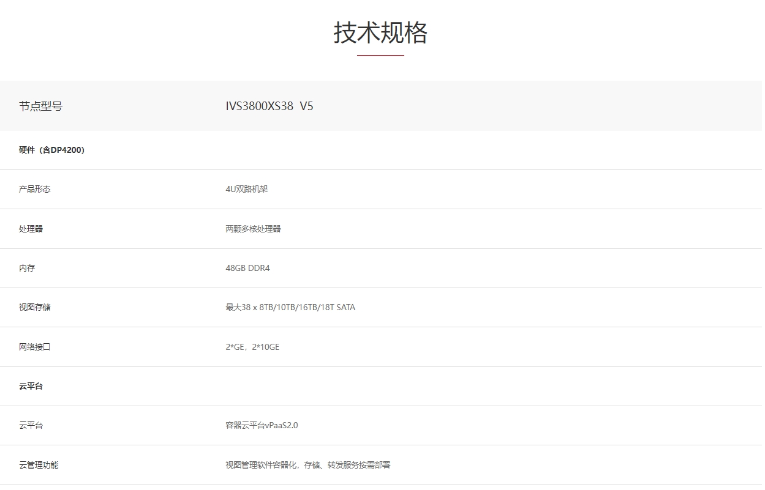The image size is (765, 490).
Task: Click the 硬件（含DP4200） section header
Action: (x=52, y=150)
